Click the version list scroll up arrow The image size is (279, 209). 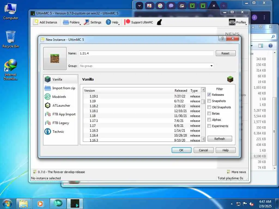click(x=203, y=90)
